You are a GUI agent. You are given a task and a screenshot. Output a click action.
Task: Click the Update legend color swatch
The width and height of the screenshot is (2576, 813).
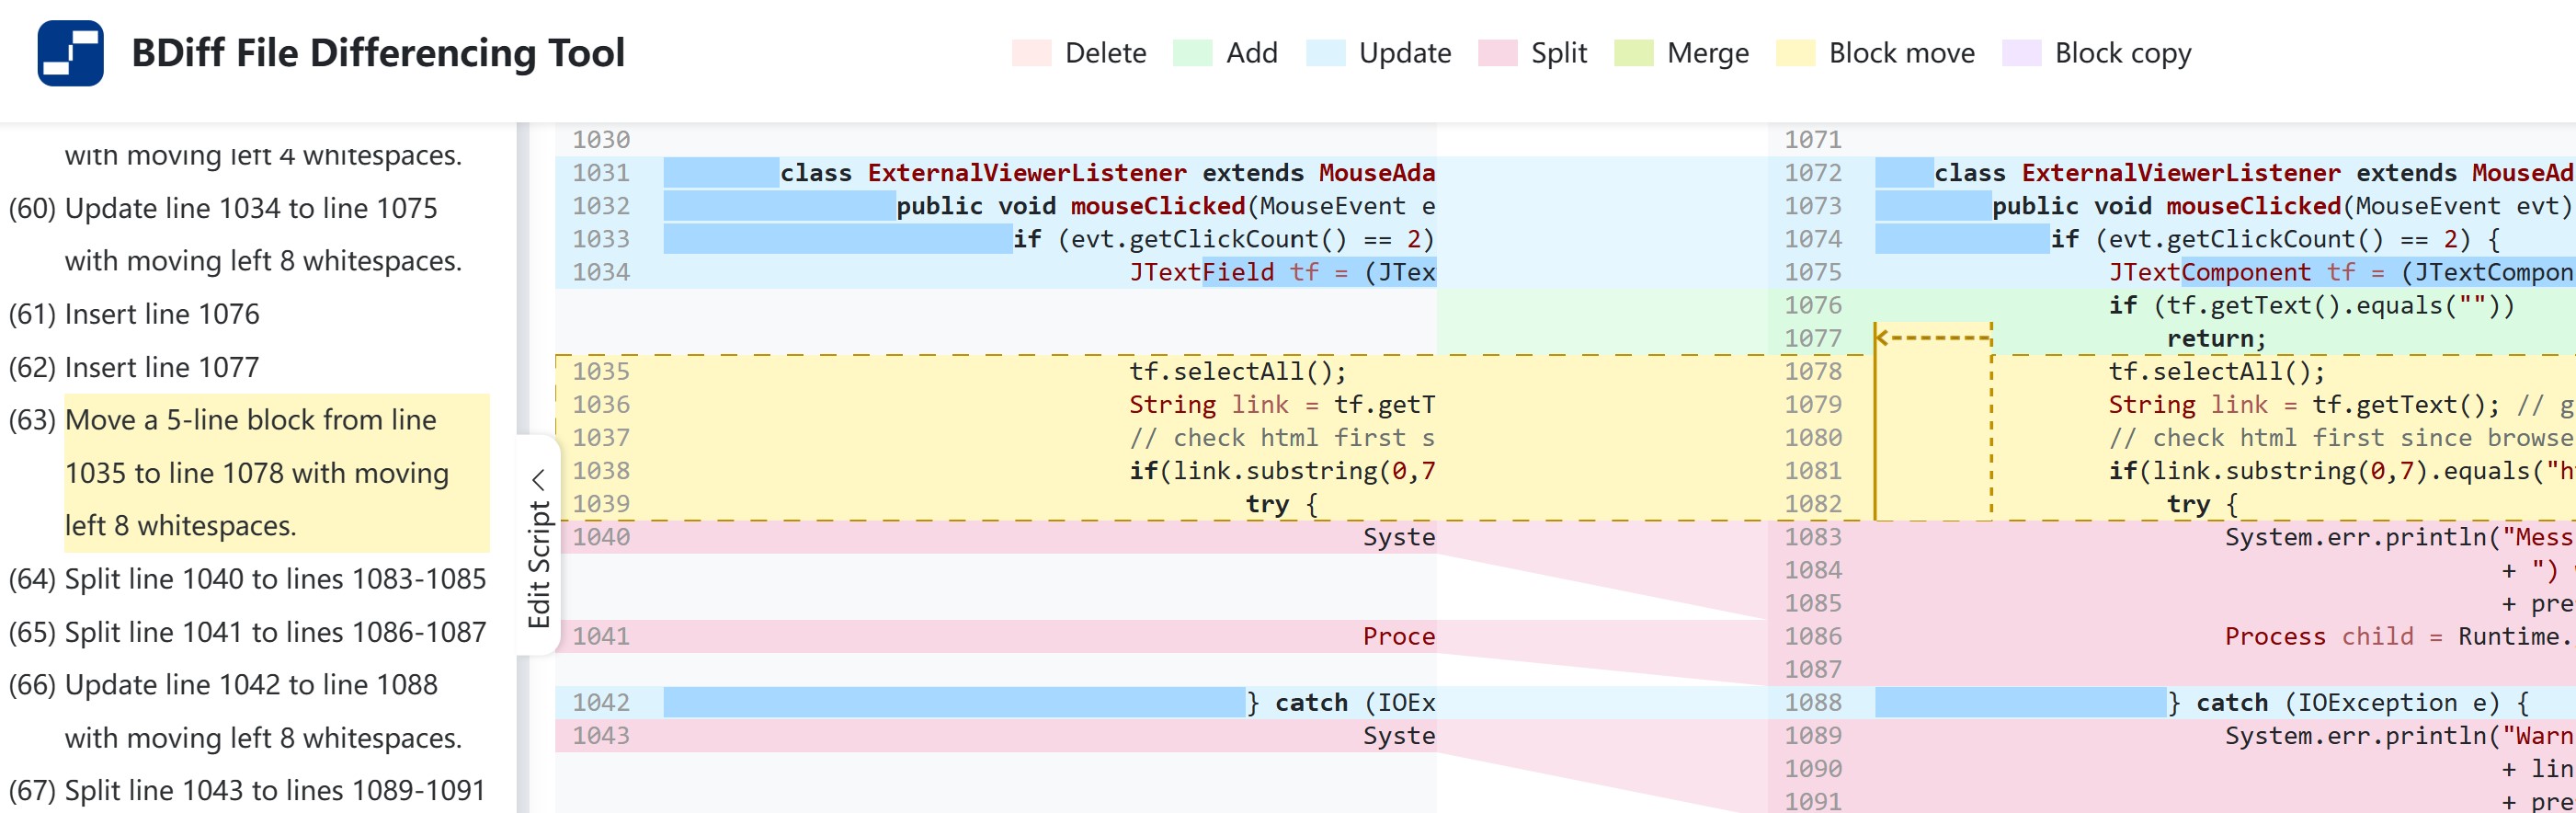(1325, 53)
